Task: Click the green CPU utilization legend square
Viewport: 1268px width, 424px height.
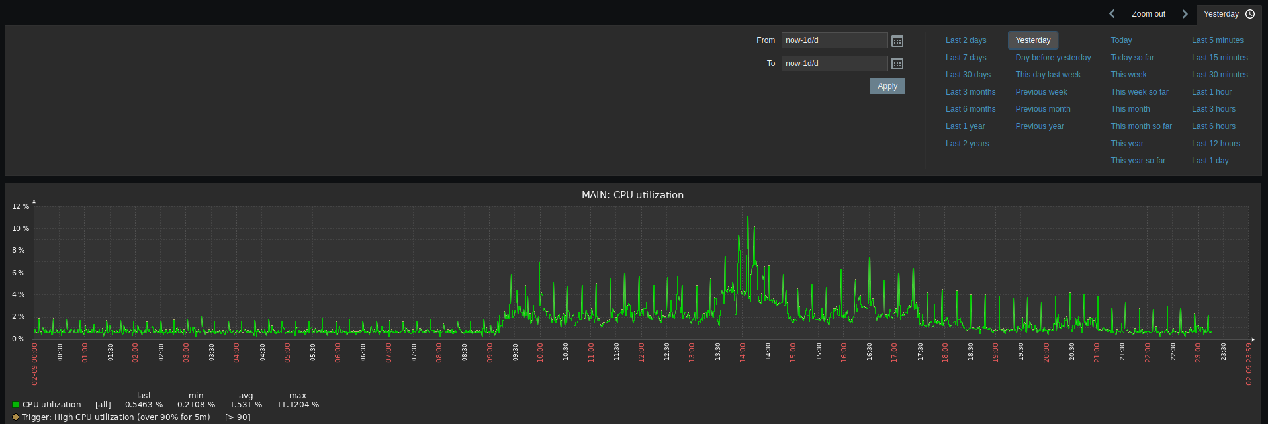Action: click(x=15, y=405)
